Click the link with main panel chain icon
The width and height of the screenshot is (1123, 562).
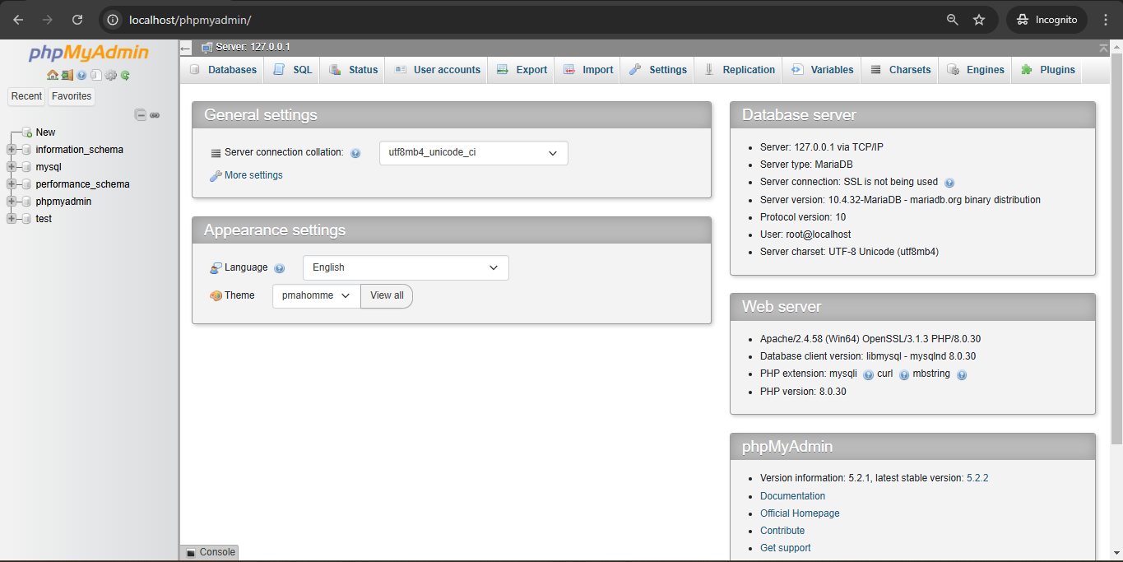click(155, 115)
